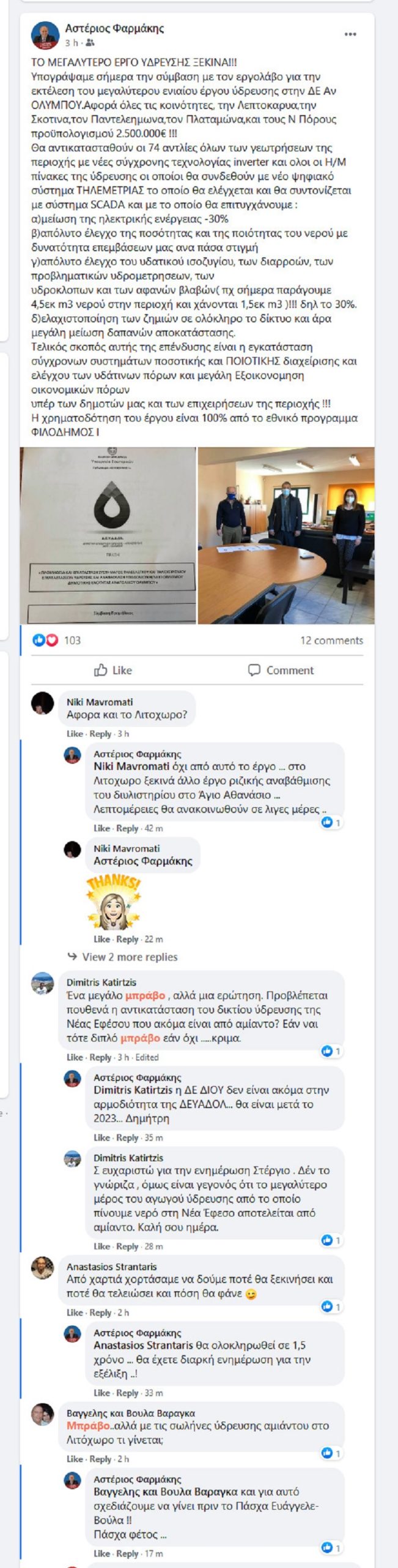The image size is (398, 1568).
Task: Click like count on Anastasios Strantaris's comment
Action: coord(331,1307)
